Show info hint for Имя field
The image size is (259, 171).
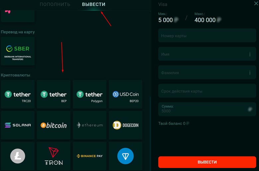tap(250, 54)
